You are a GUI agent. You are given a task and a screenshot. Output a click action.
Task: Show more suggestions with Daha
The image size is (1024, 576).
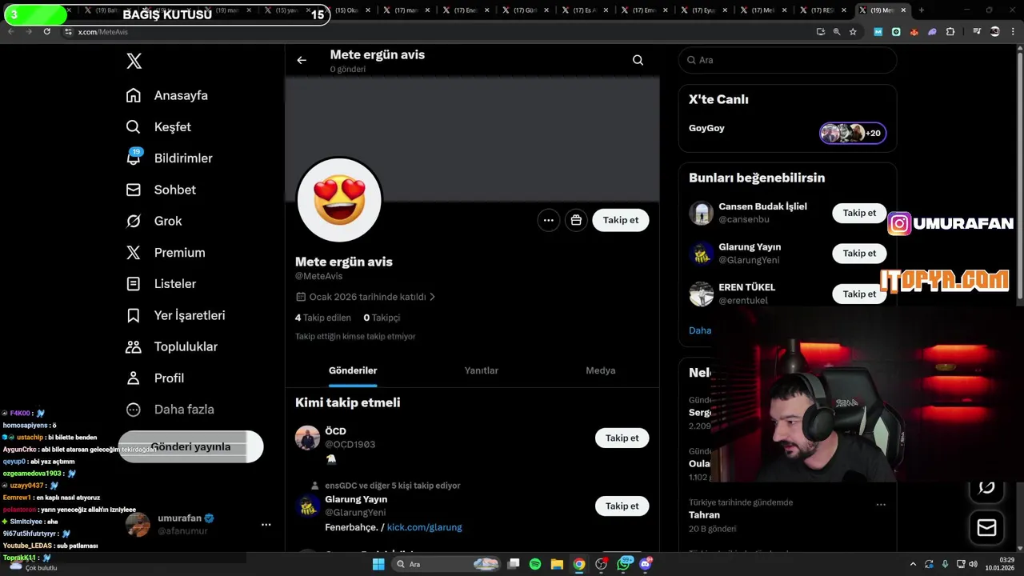tap(700, 330)
